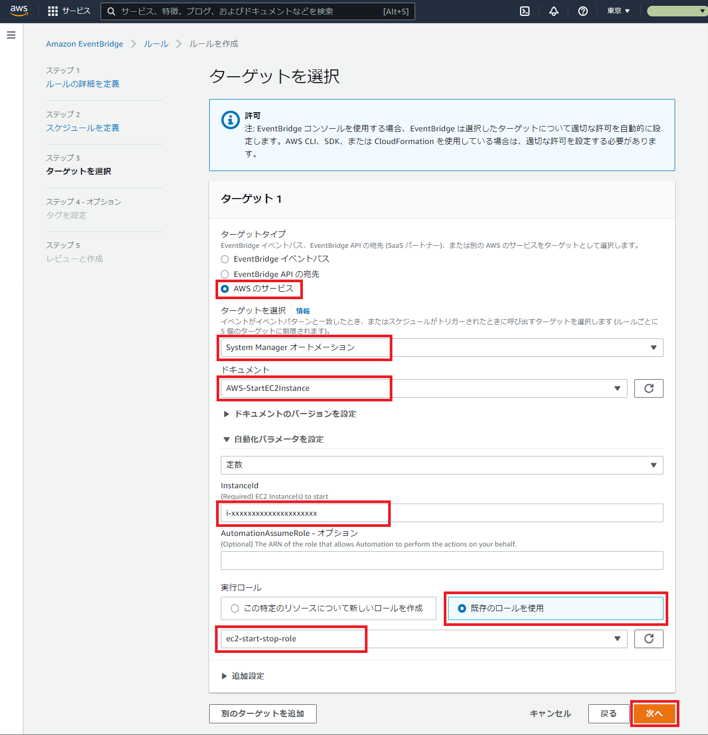Click ターゲットを選択 step 3 label
The image size is (708, 735).
79,171
